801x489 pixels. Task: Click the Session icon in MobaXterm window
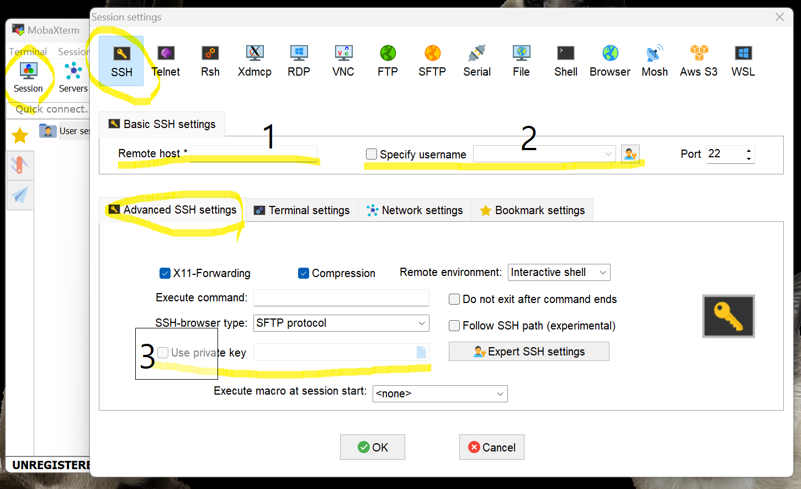tap(28, 77)
